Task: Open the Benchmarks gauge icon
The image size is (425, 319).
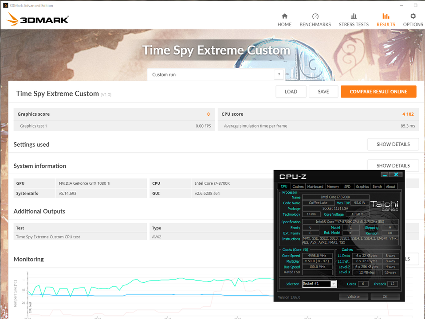Action: point(315,16)
